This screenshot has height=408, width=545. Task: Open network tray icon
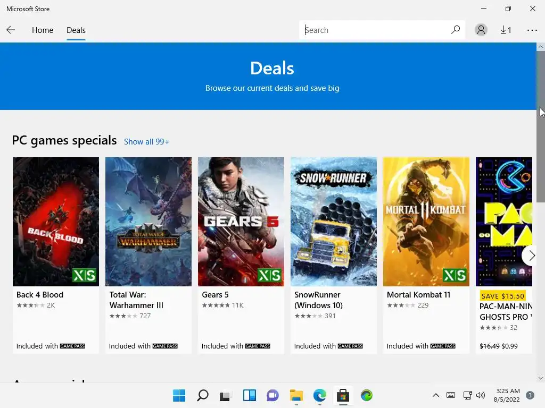(x=467, y=395)
